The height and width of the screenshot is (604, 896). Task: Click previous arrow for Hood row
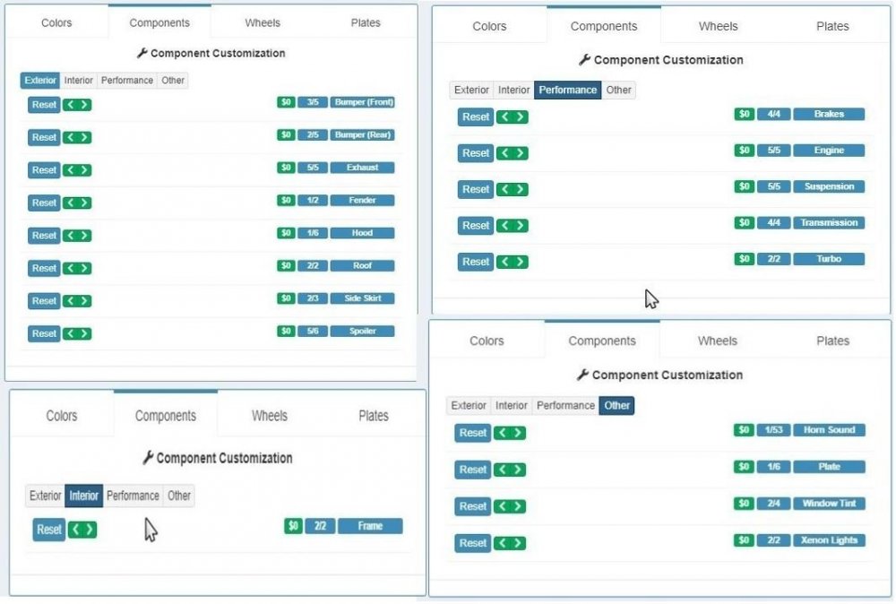[x=70, y=235]
